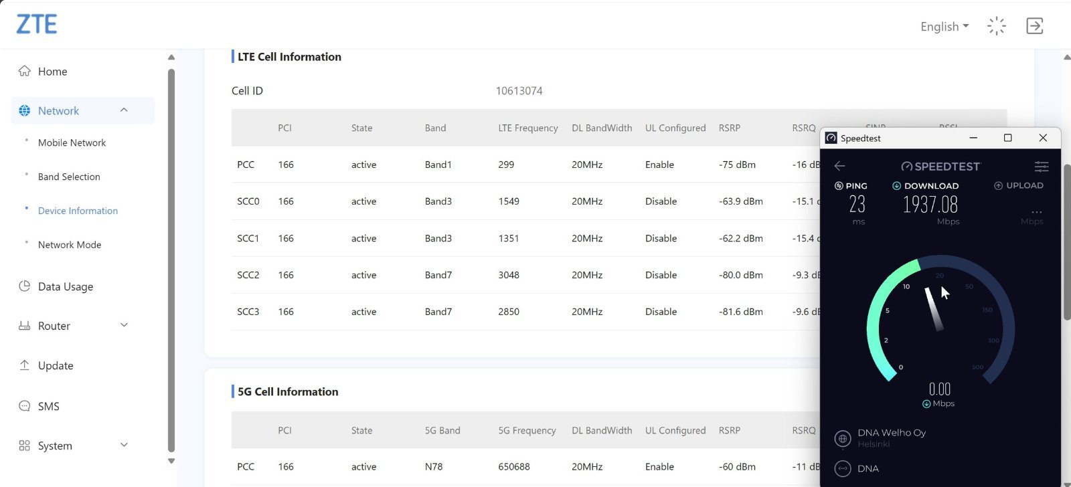Click the Data Usage pie icon
Image resolution: width=1071 pixels, height=487 pixels.
(25, 286)
